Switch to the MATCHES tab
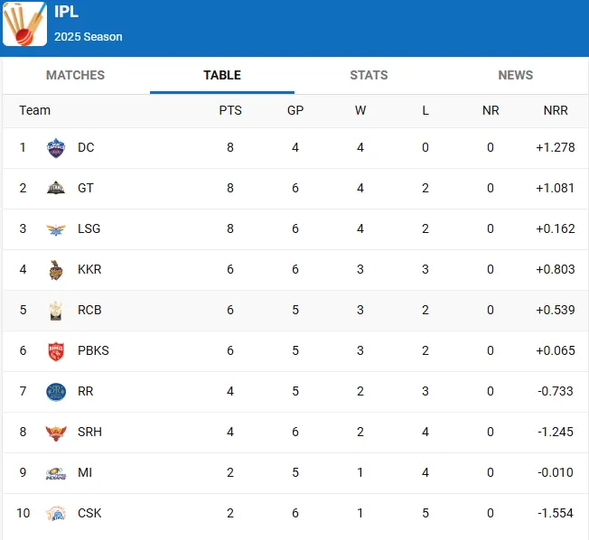 [x=76, y=75]
